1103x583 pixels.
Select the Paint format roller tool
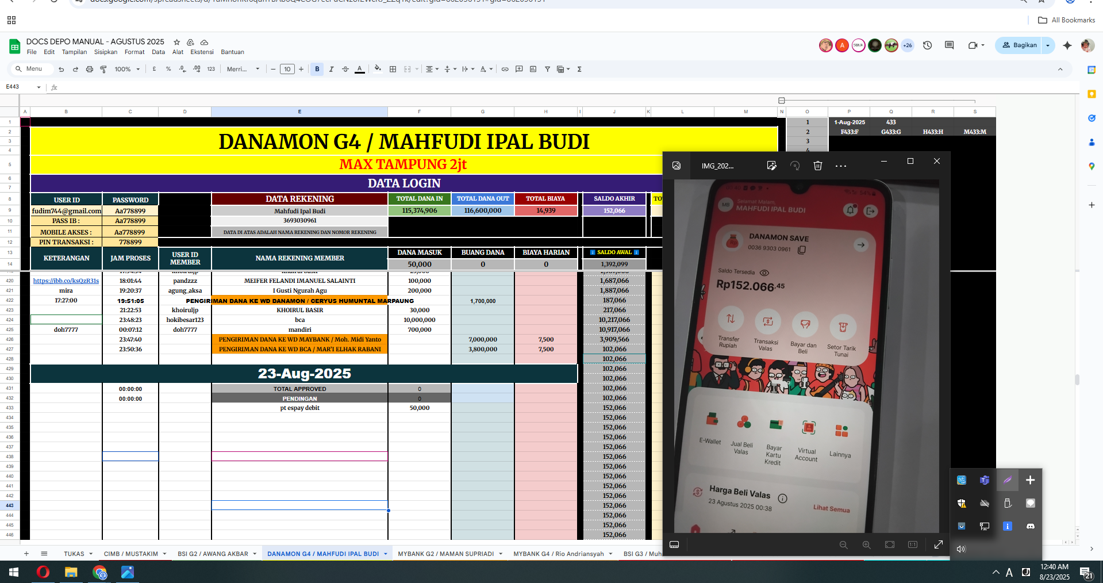103,69
